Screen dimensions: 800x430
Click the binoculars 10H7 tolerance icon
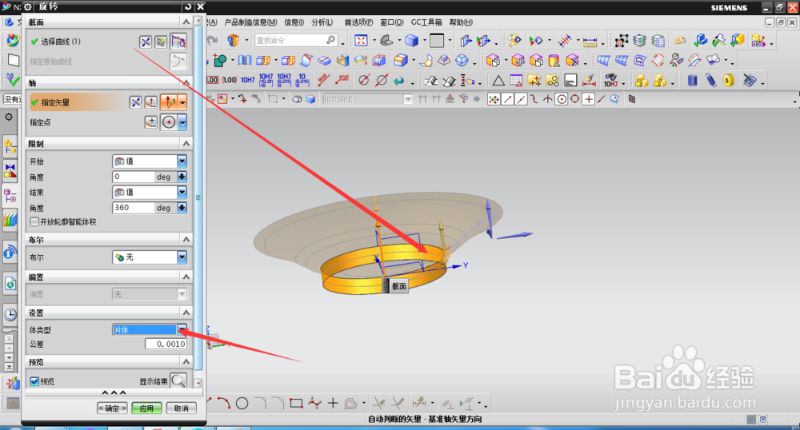(610, 80)
